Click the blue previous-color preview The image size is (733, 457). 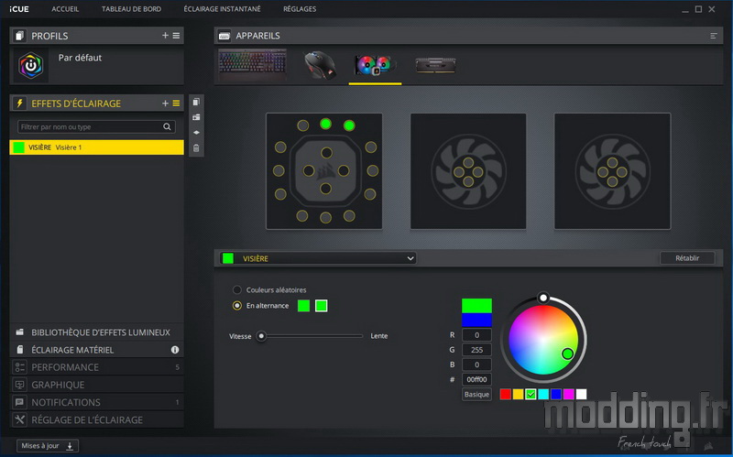(476, 321)
